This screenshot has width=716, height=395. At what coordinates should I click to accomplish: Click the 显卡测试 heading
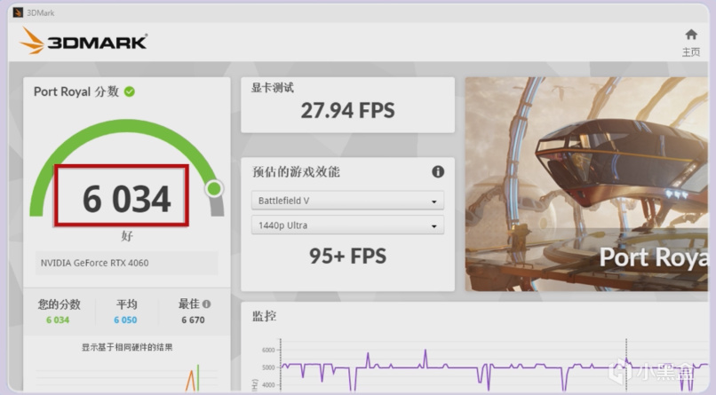click(x=273, y=88)
